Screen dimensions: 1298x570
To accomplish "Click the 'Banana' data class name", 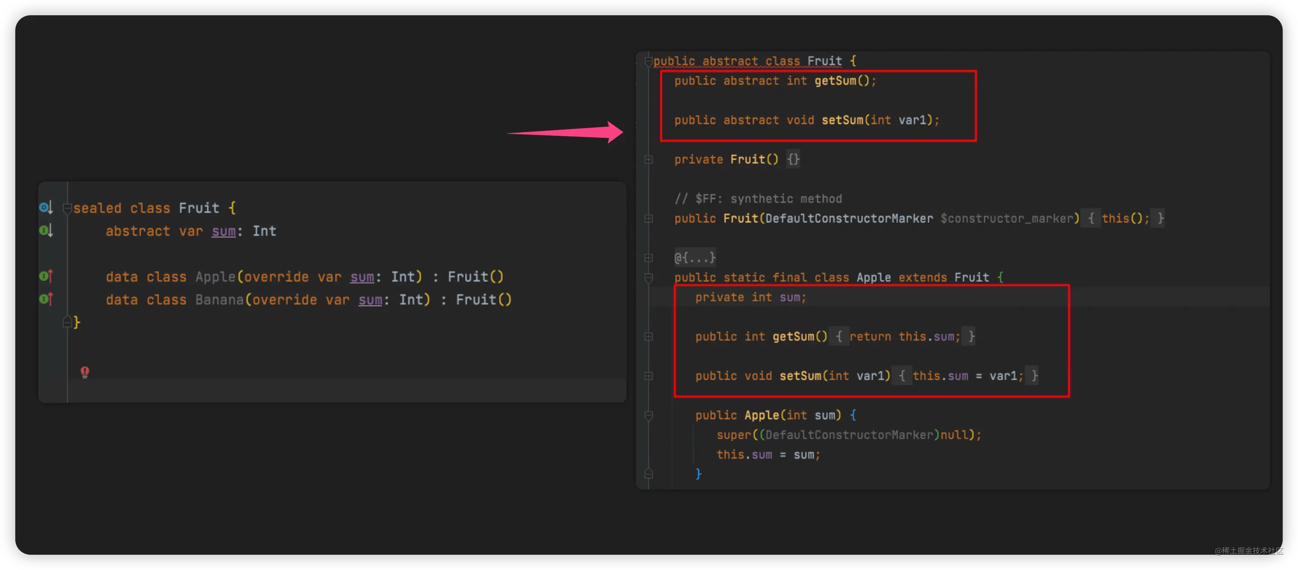I will pos(219,299).
